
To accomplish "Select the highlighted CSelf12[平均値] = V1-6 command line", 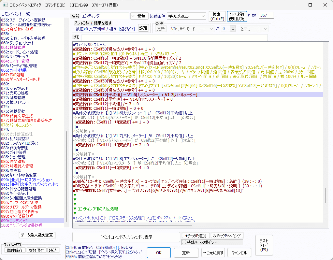I will 198,95.
